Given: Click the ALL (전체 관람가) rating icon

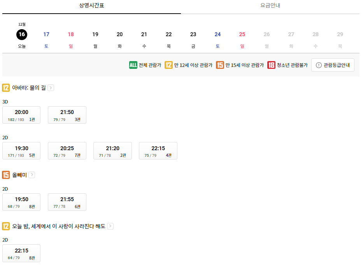Looking at the screenshot, I should click(132, 65).
